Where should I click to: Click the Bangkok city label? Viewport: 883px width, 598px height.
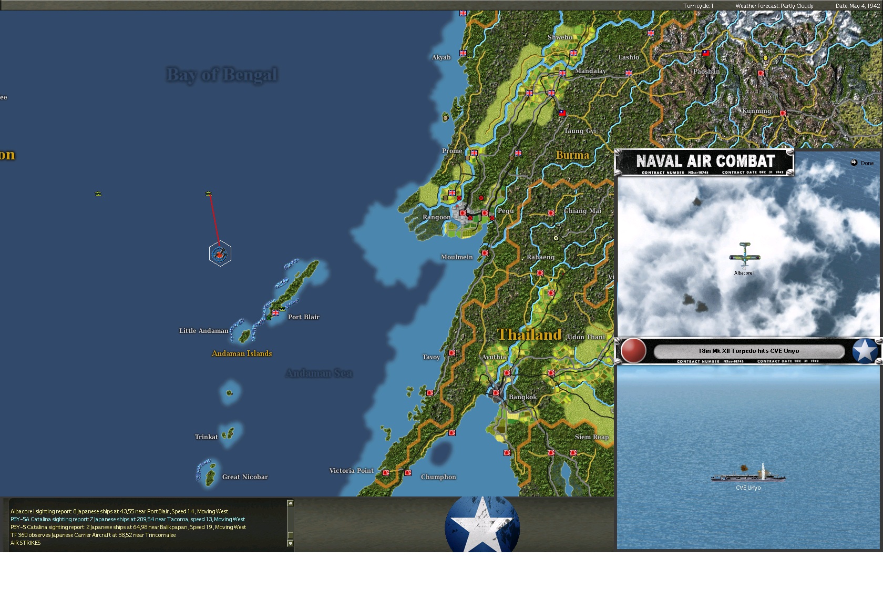[x=522, y=397]
